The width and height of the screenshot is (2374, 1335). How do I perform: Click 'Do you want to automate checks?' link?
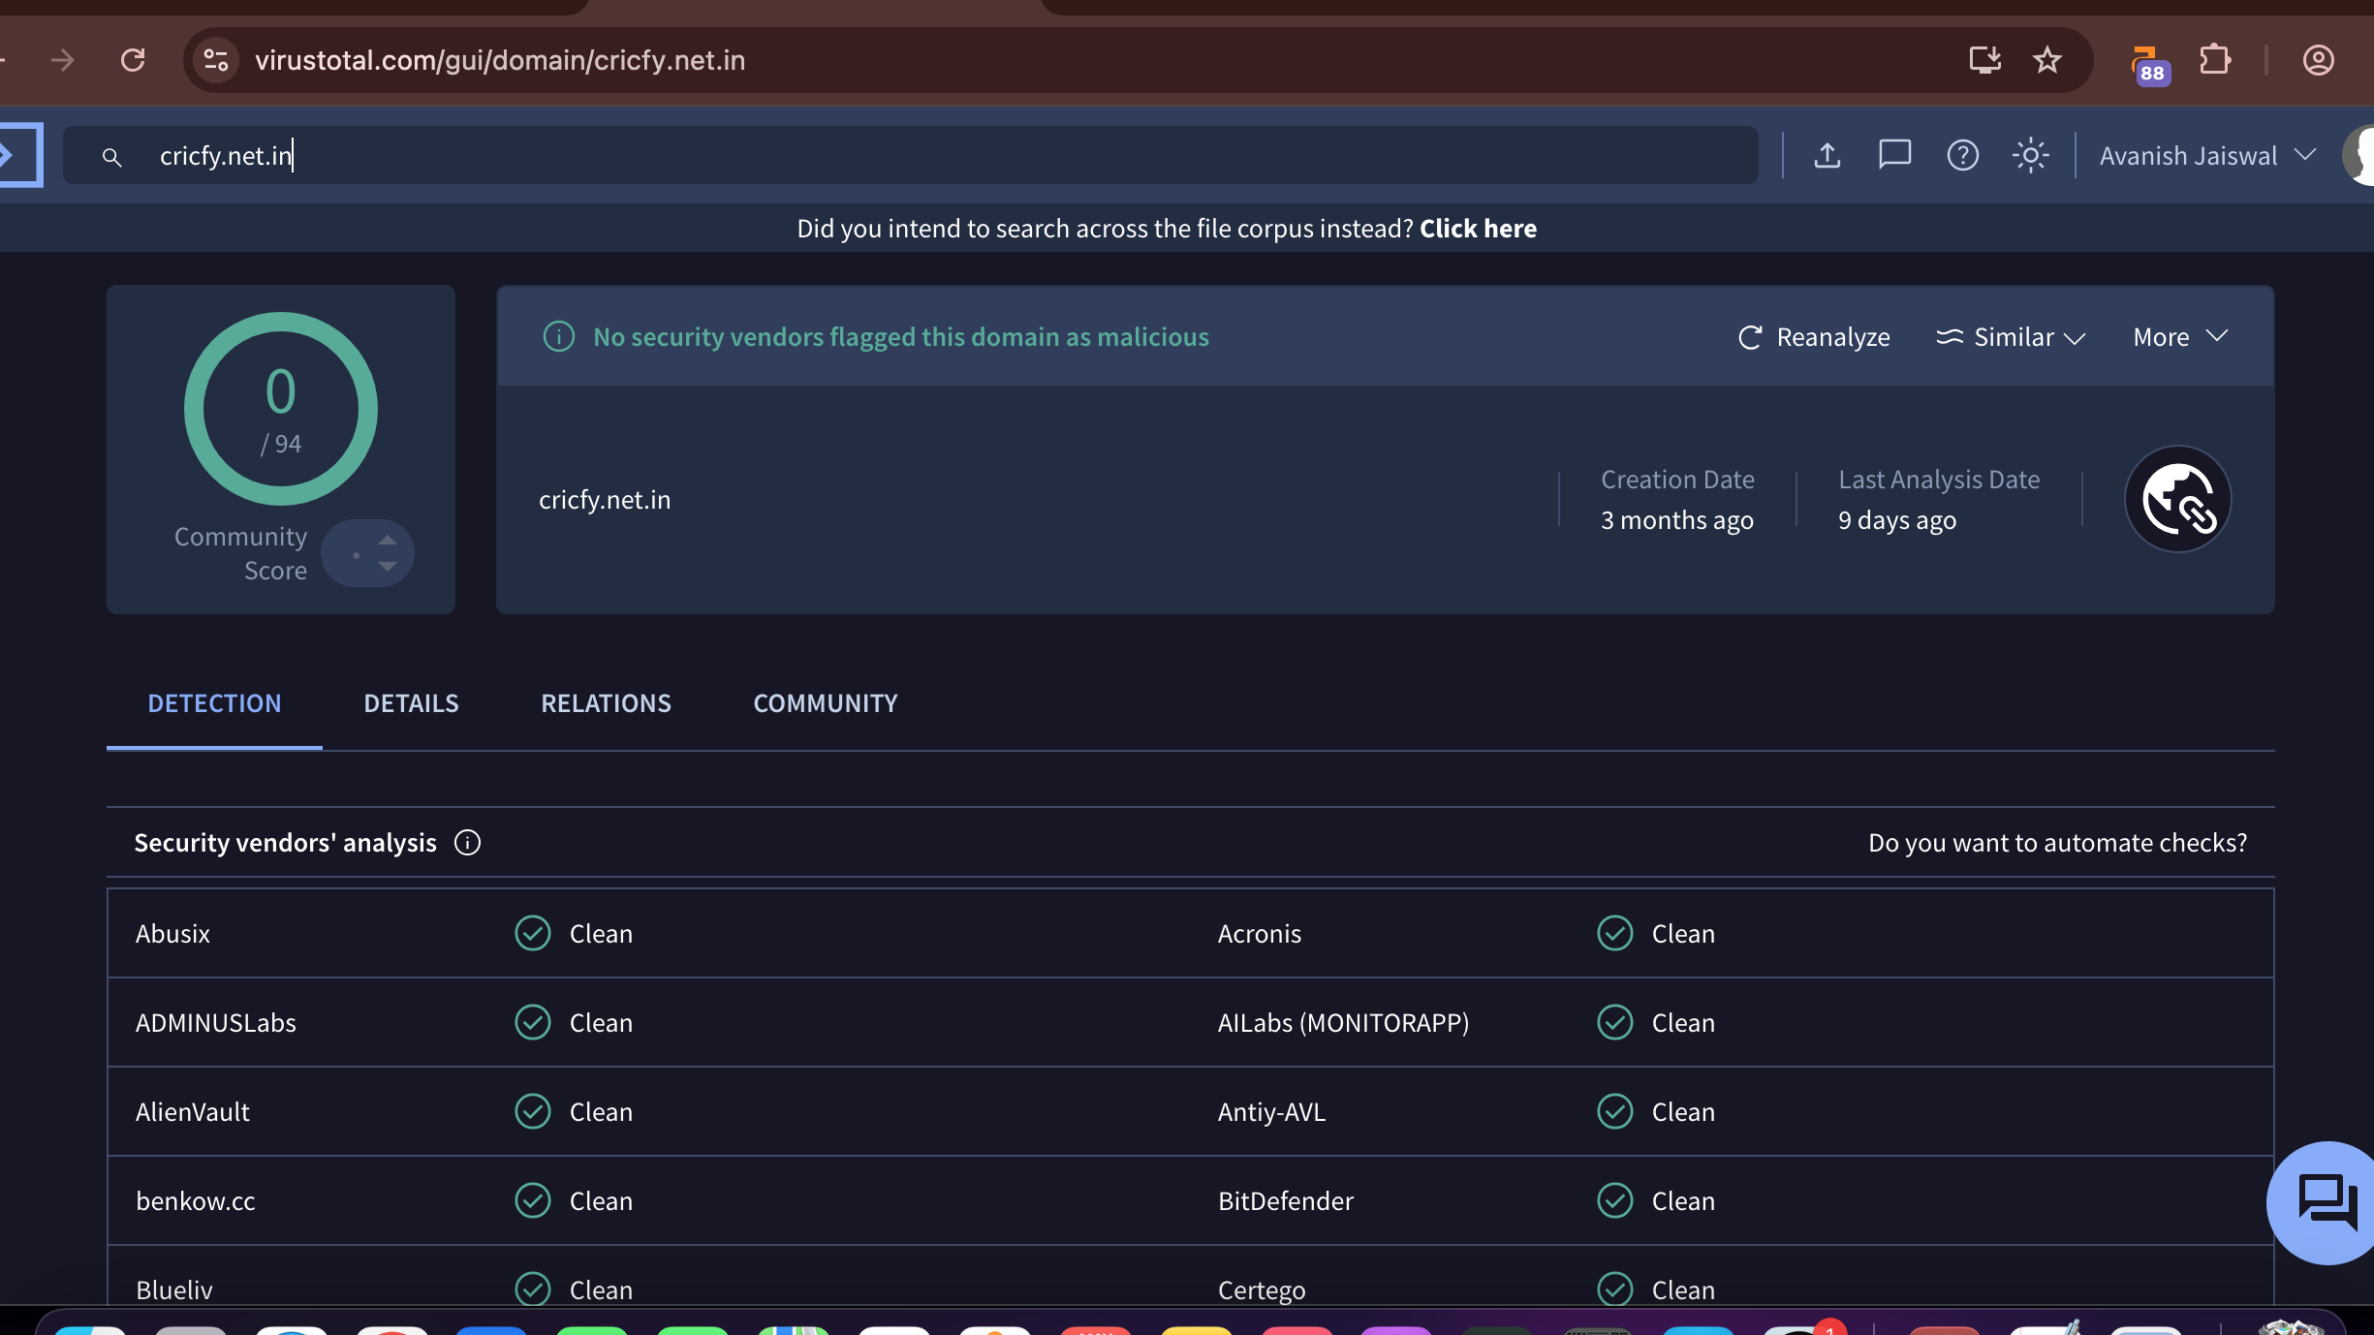tap(2057, 843)
